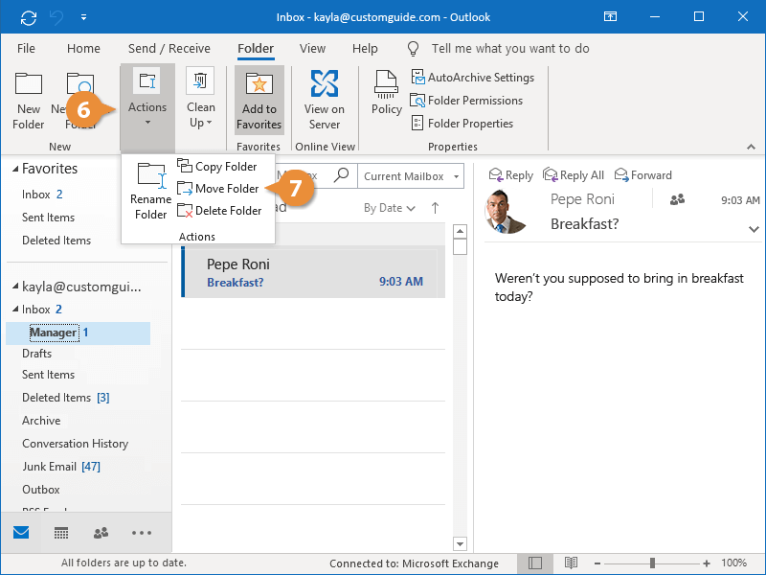Select Inbox under Favorites

(x=42, y=195)
